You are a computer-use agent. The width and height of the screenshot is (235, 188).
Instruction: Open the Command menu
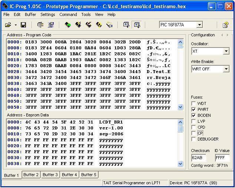(x=68, y=14)
